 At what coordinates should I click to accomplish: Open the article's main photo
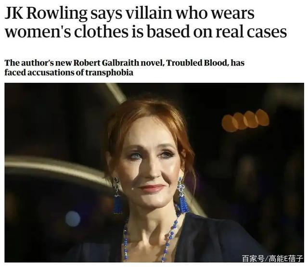click(x=154, y=173)
